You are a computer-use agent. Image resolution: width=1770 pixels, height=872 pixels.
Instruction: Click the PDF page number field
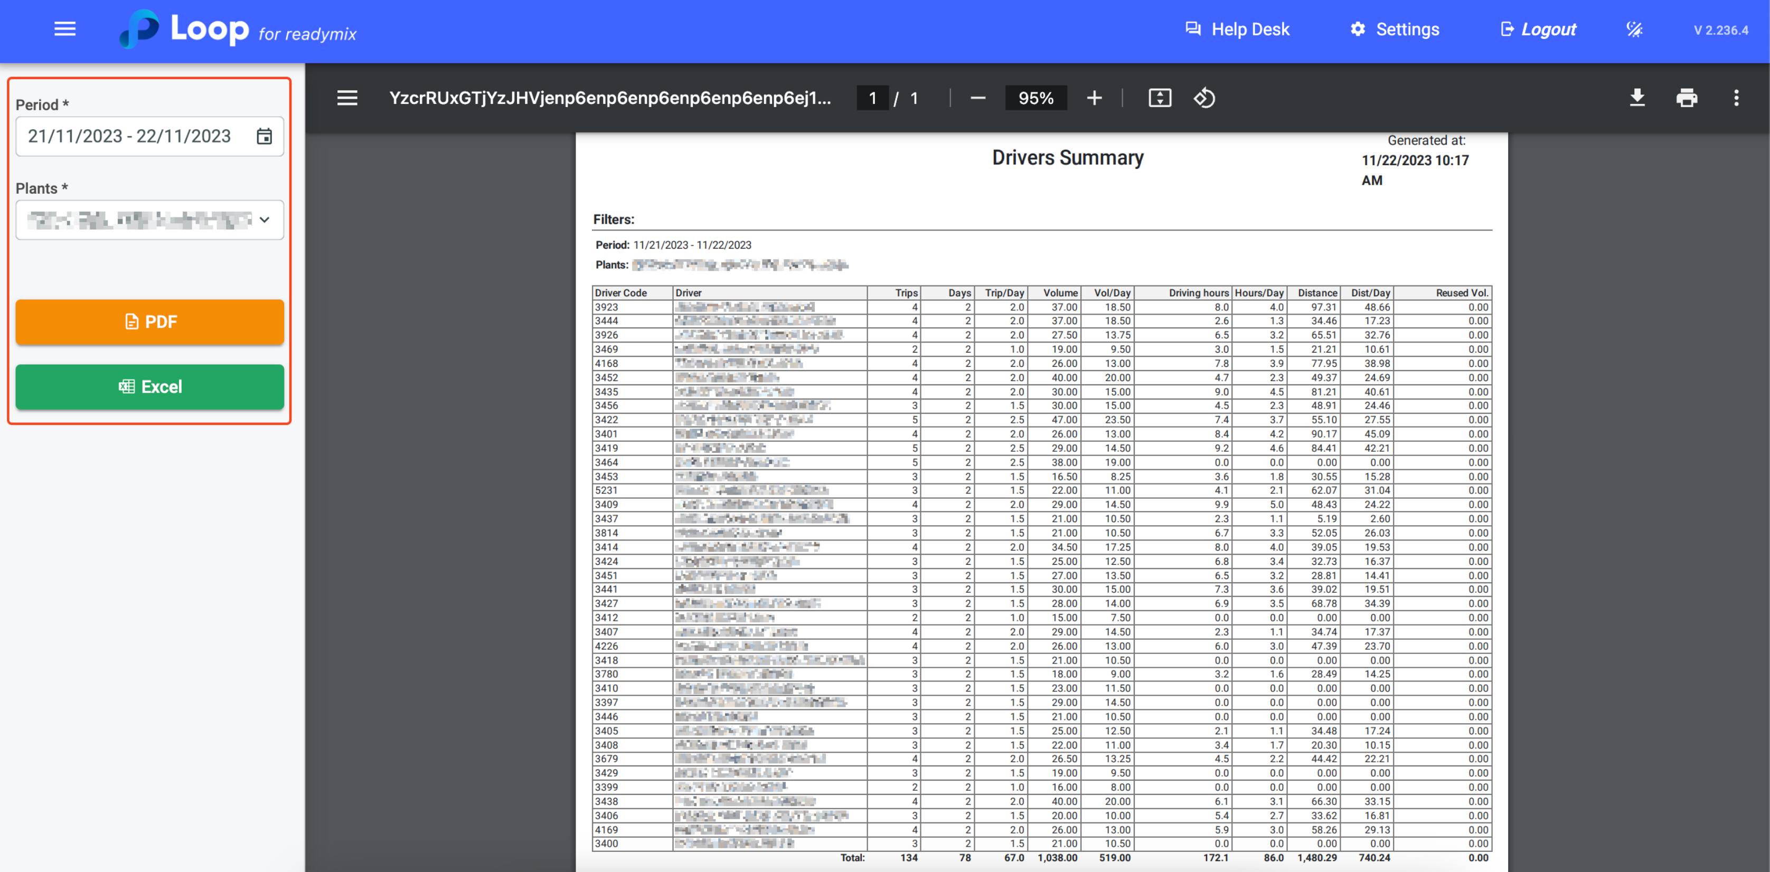coord(872,98)
